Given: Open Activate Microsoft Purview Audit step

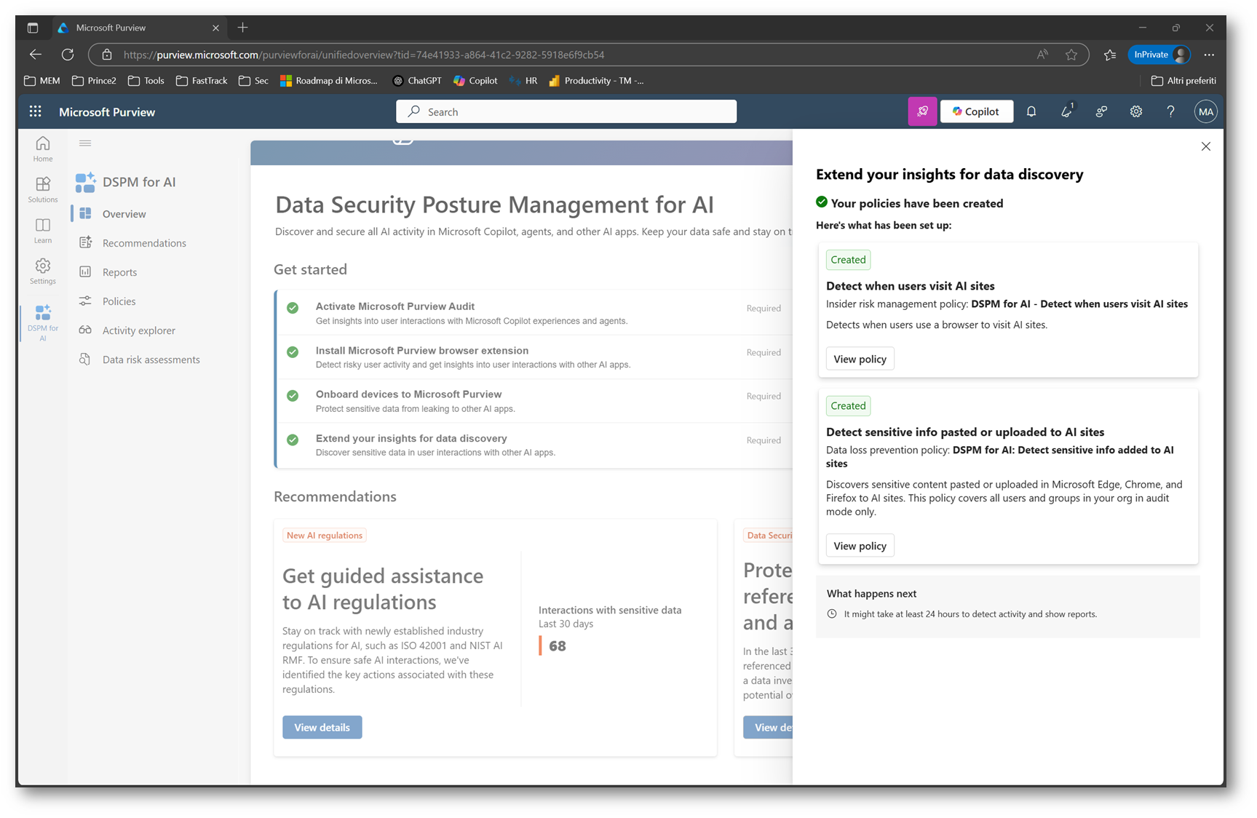Looking at the screenshot, I should (x=534, y=313).
